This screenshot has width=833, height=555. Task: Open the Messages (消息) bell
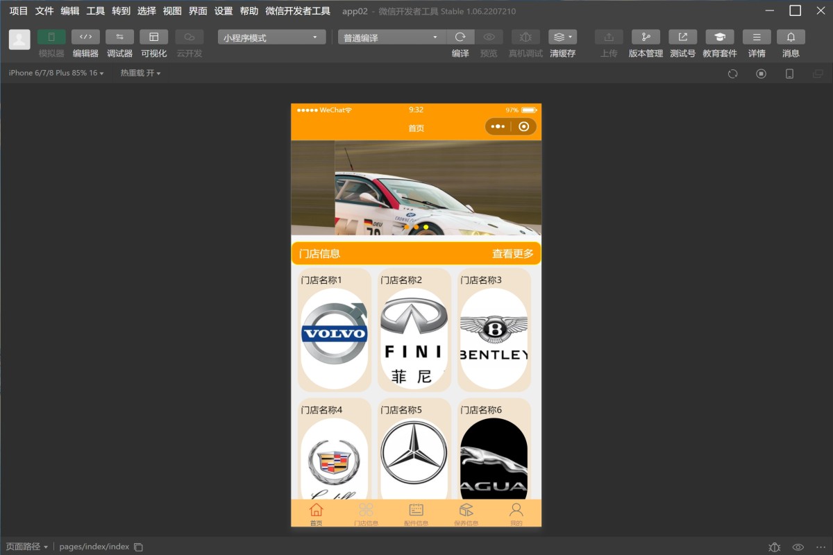click(x=791, y=37)
